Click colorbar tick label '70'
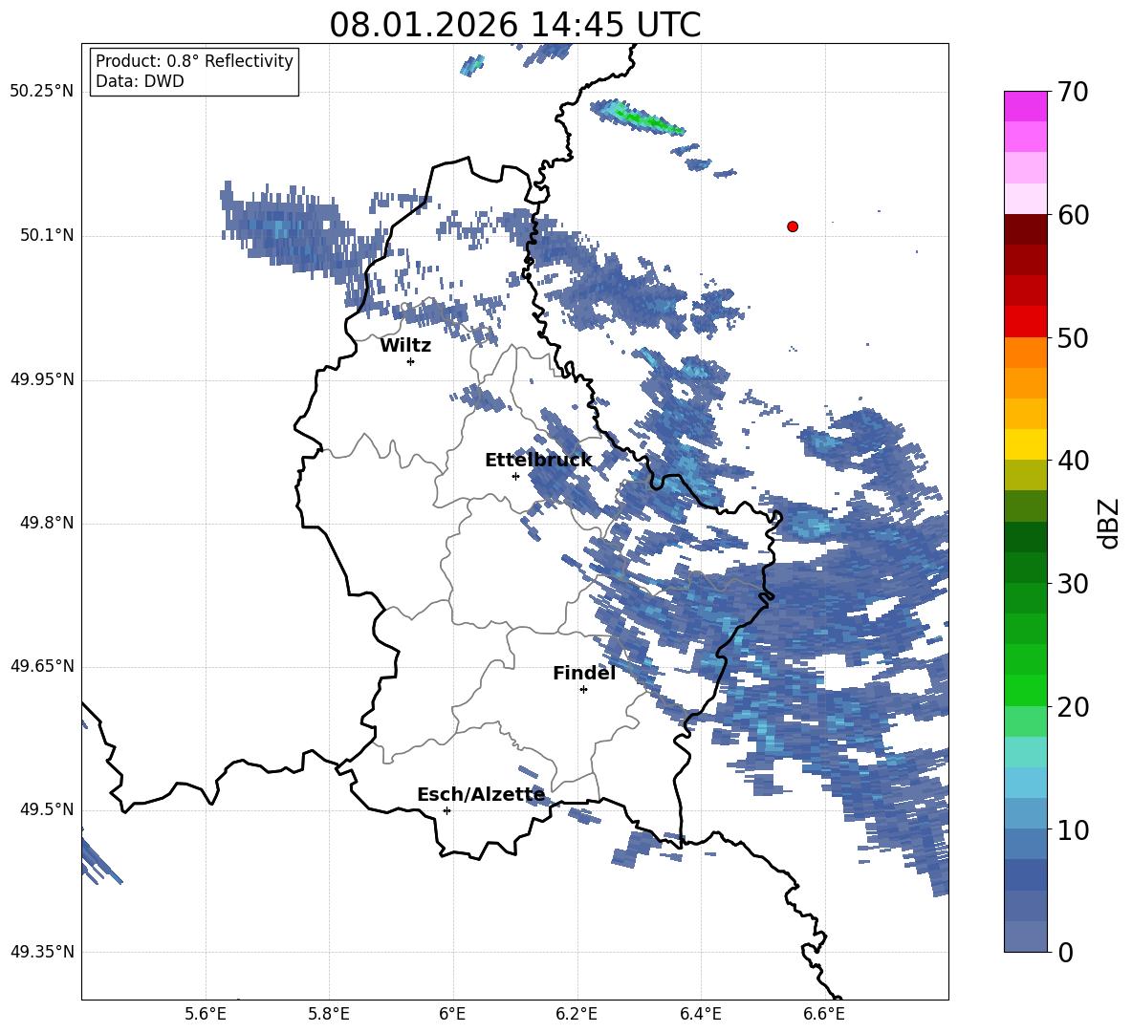The height and width of the screenshot is (1033, 1132). tap(1073, 92)
